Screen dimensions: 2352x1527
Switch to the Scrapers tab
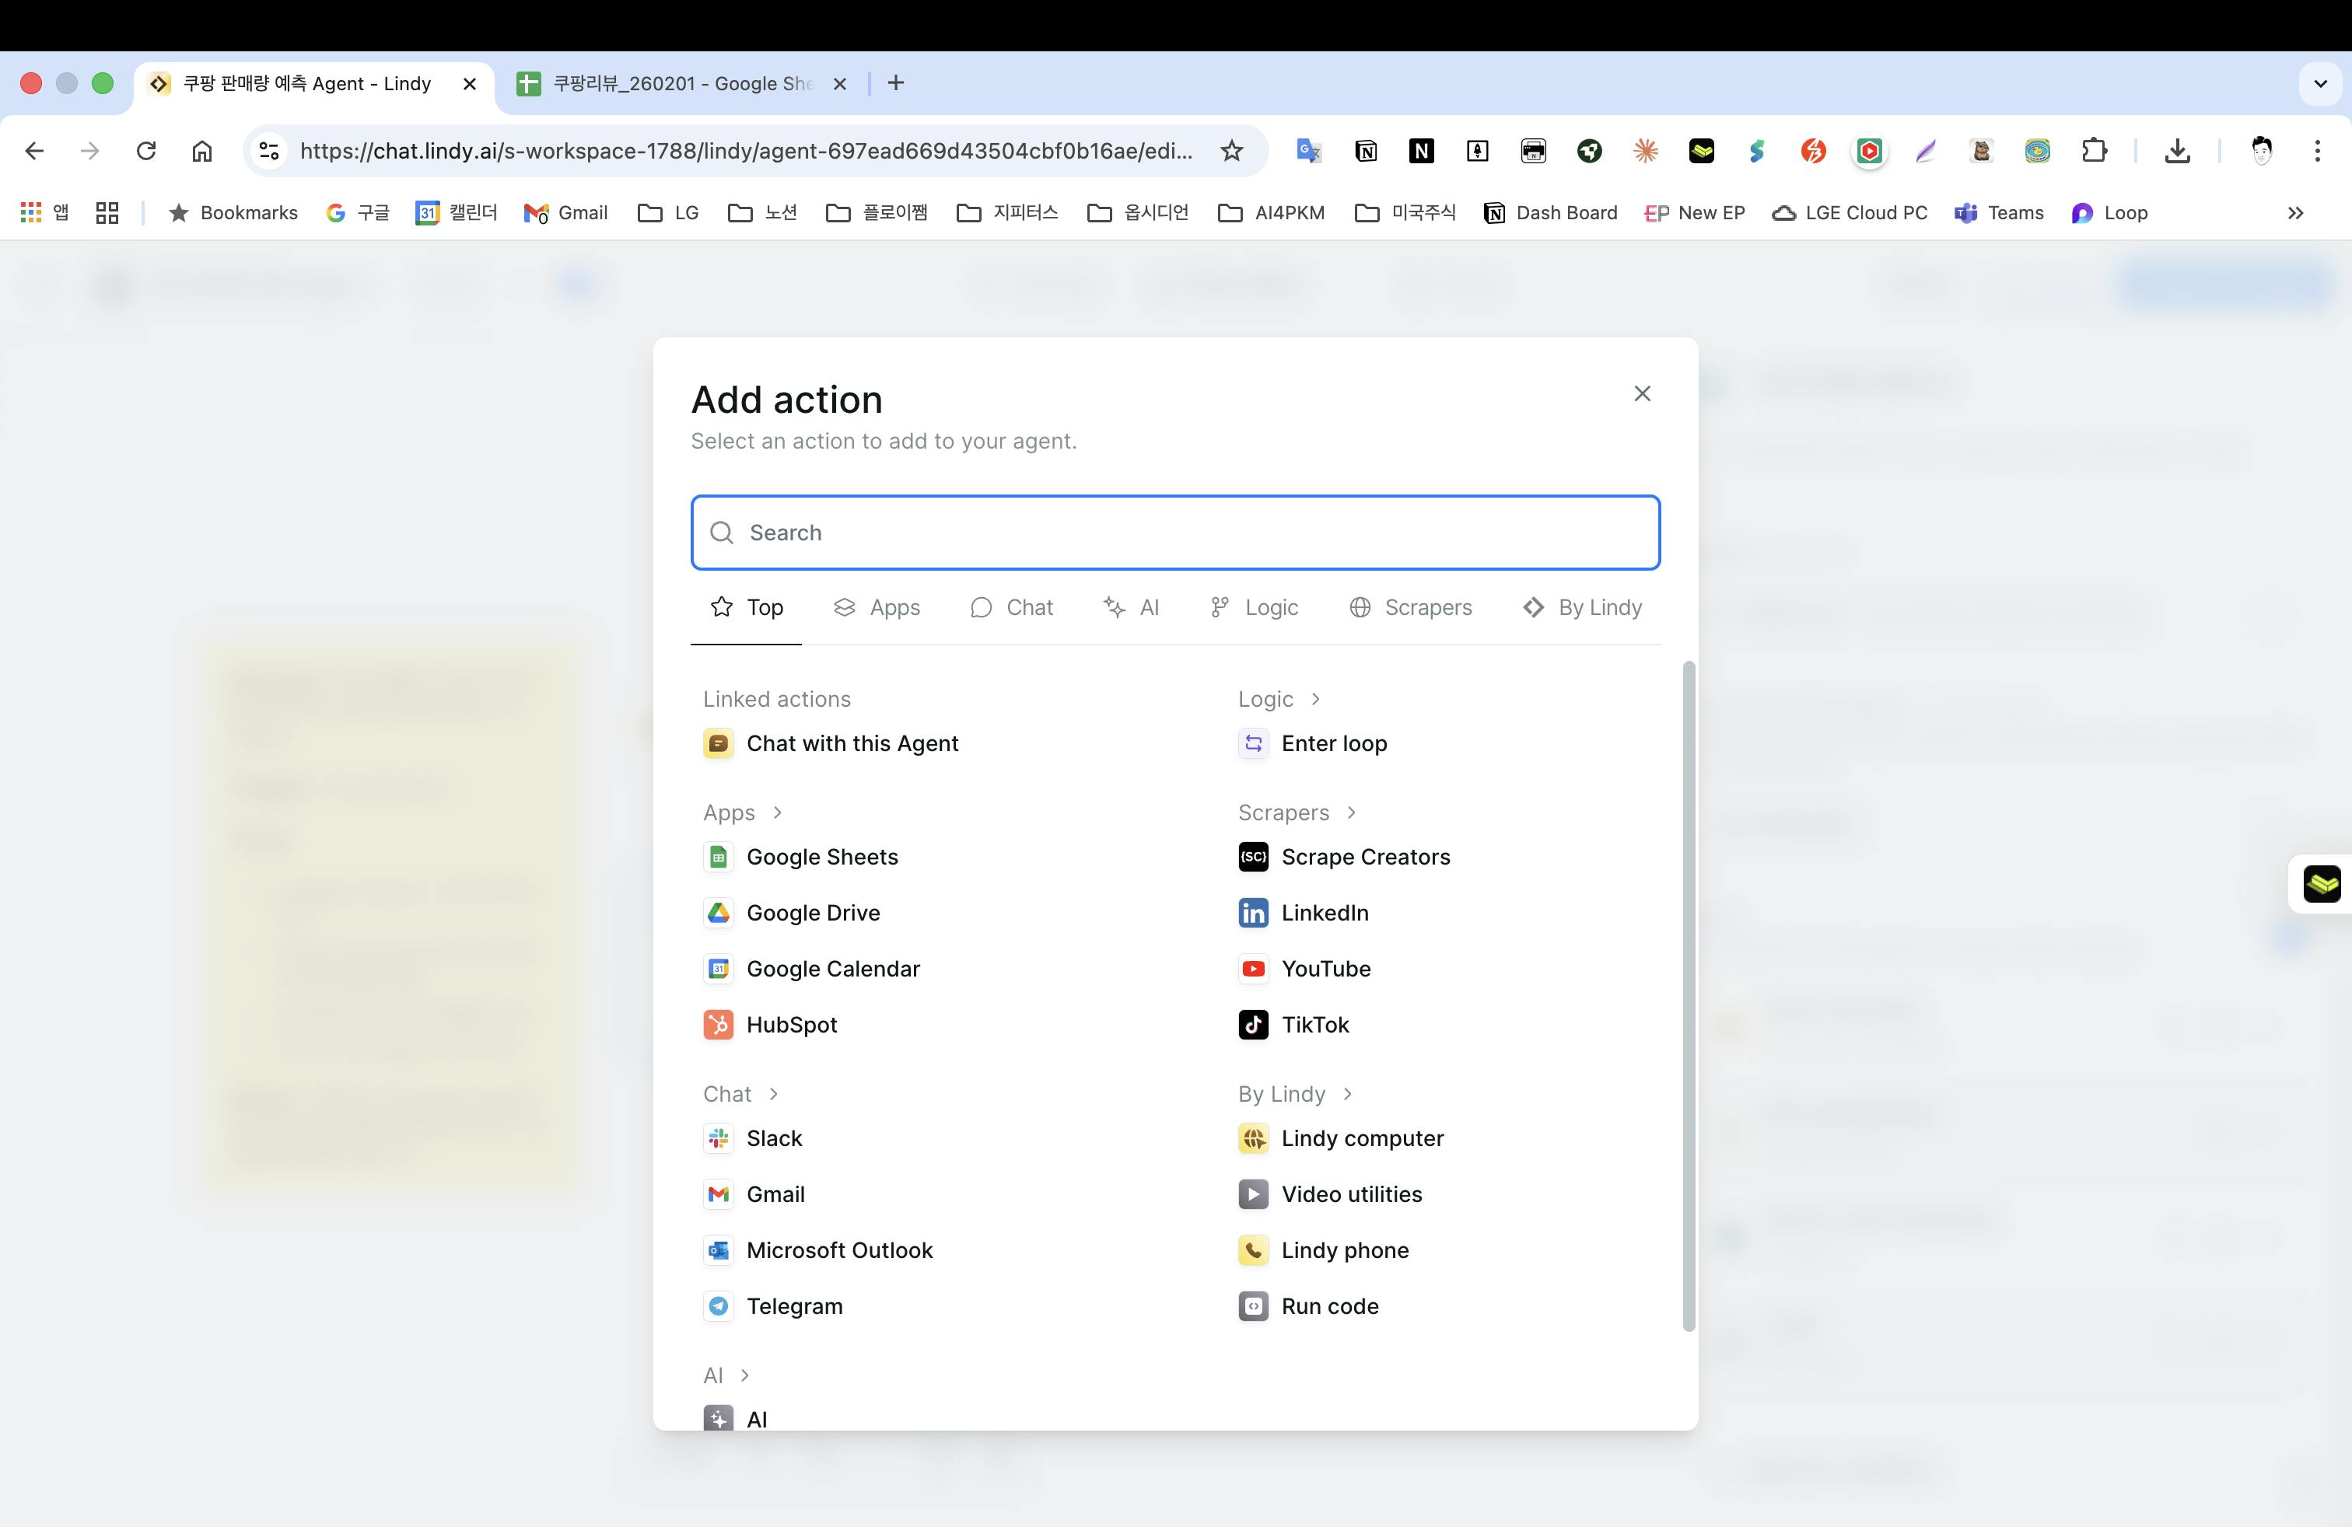(x=1410, y=607)
